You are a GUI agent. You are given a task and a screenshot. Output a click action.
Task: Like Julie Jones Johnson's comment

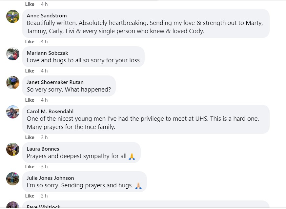tap(30, 196)
